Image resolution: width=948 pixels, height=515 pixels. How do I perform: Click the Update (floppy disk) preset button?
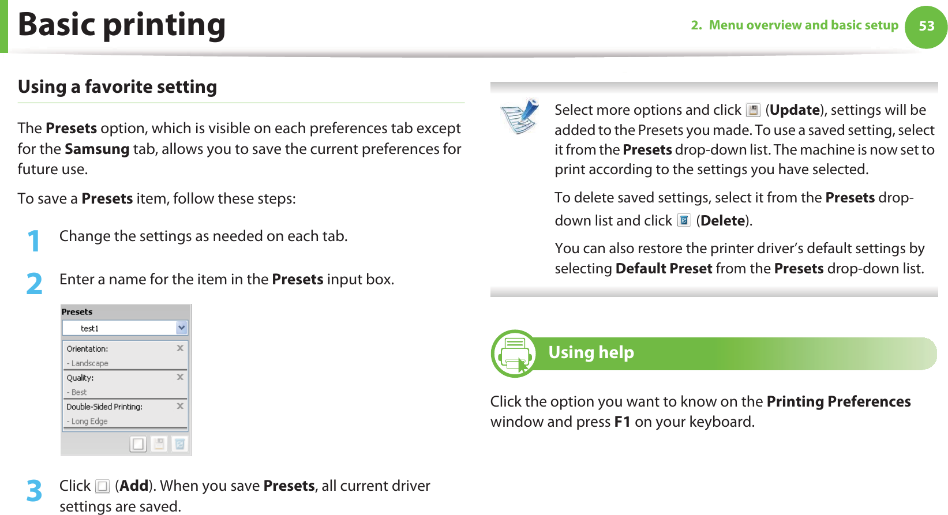(159, 444)
